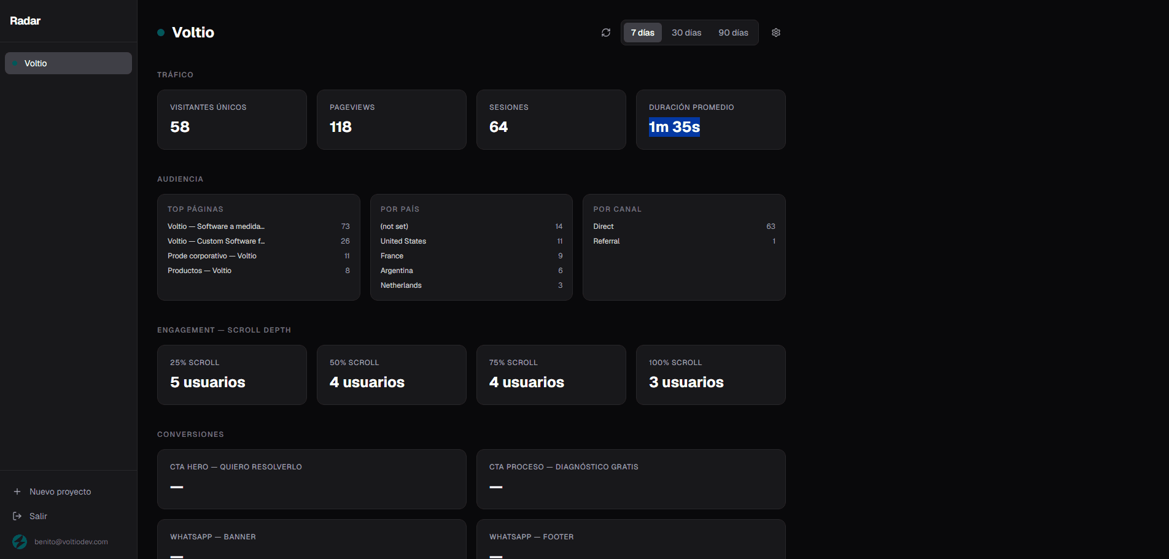Click the Referral channel row
The height and width of the screenshot is (559, 1169).
[x=684, y=241]
